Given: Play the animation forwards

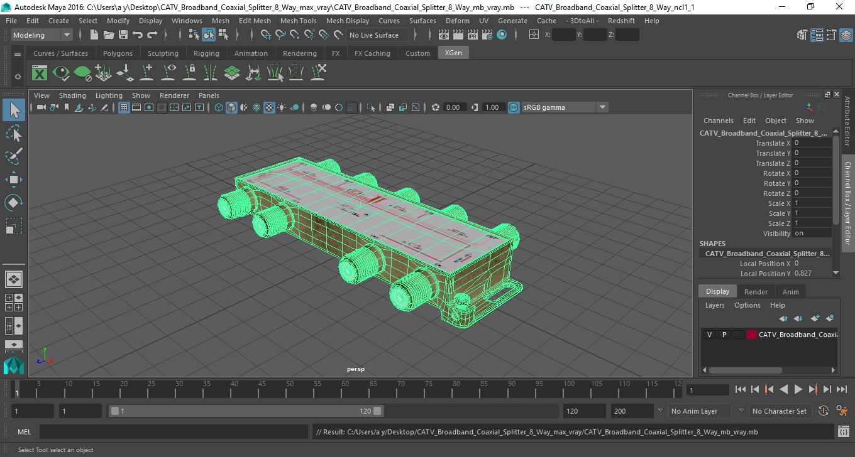Looking at the screenshot, I should click(x=798, y=390).
